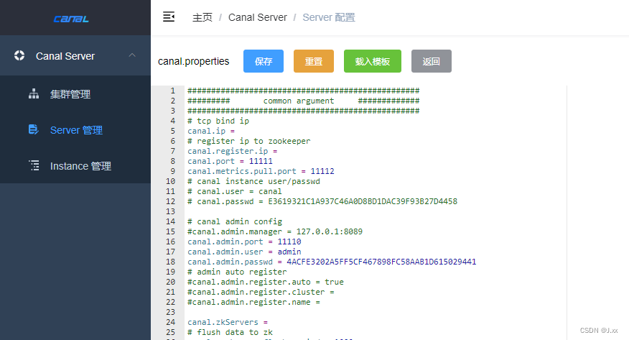629x340 pixels.
Task: Click the green 载入模板 button
Action: coord(373,61)
